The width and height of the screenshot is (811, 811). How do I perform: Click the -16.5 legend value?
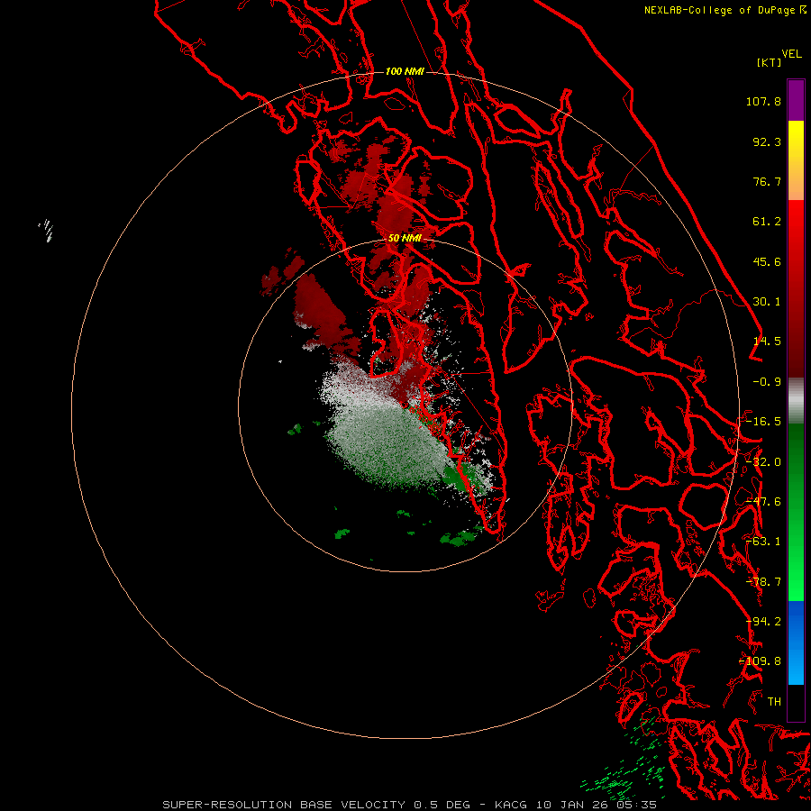[763, 422]
